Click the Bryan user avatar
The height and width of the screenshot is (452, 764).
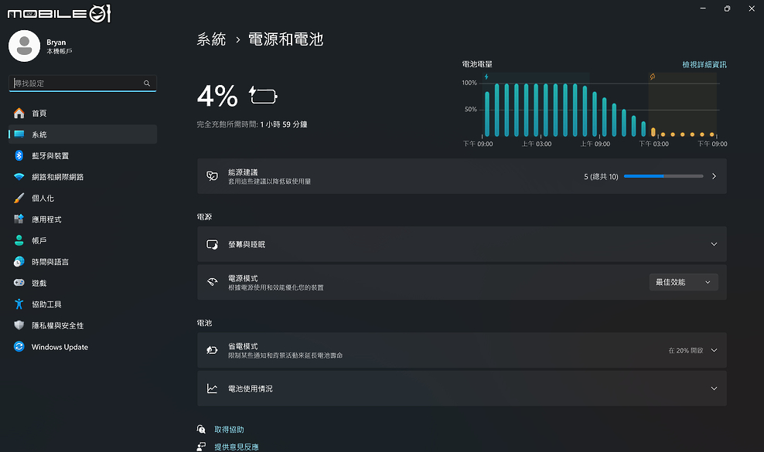[25, 46]
